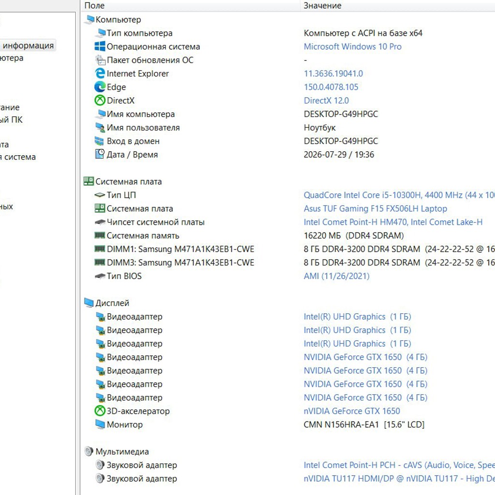Click the Дата / Время clock icon
Viewport: 495px width, 495px height.
point(100,154)
